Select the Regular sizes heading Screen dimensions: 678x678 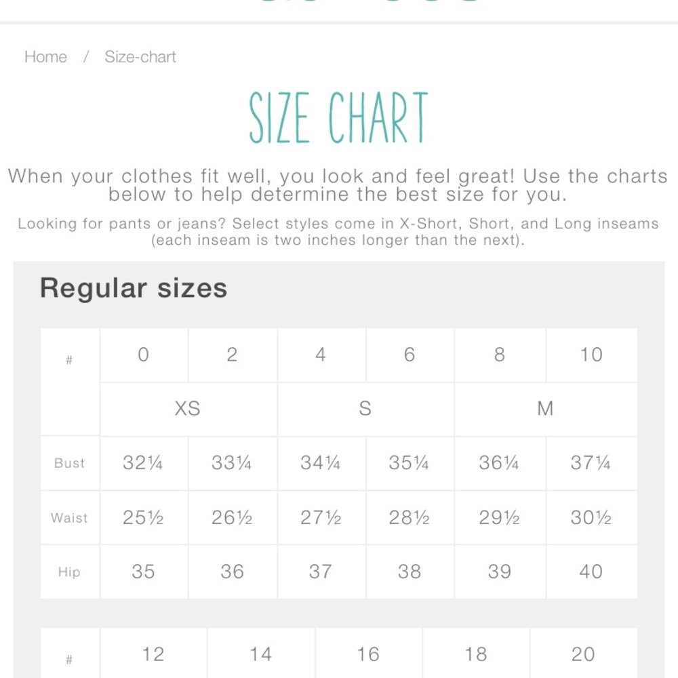point(134,288)
